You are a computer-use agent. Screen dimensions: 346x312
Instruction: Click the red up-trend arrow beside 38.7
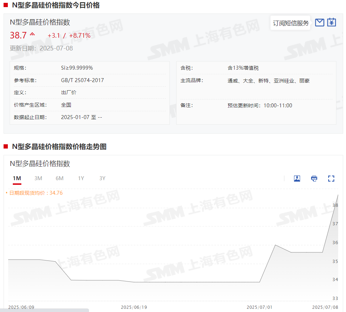(x=32, y=34)
